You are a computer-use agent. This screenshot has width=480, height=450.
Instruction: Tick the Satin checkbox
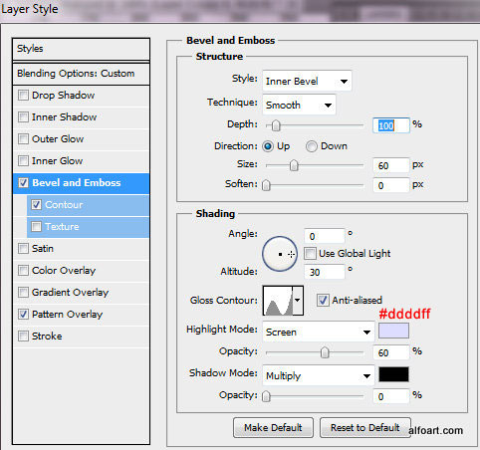coord(23,249)
